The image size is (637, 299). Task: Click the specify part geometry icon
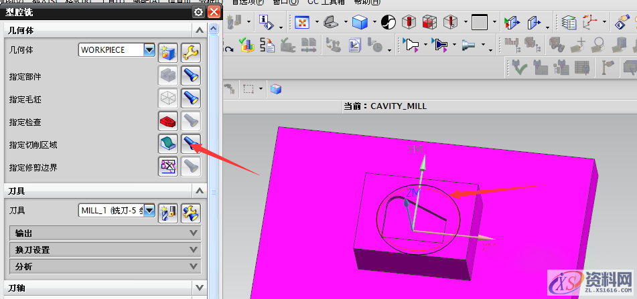[x=168, y=76]
